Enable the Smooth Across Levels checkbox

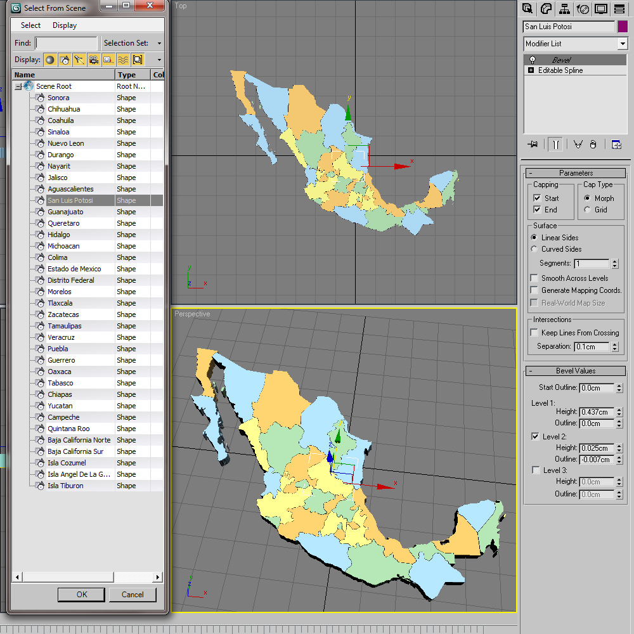[x=533, y=278]
